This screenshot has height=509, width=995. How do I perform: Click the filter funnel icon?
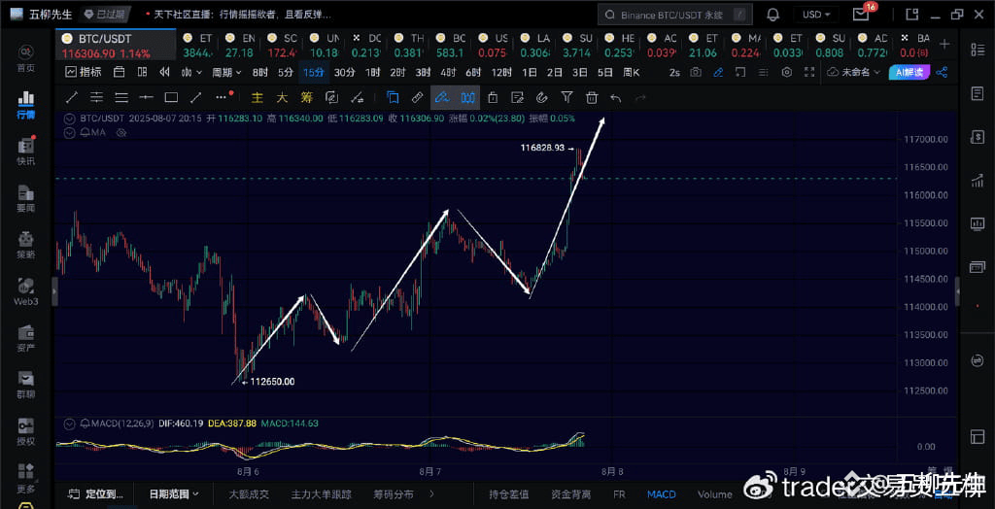click(x=566, y=97)
